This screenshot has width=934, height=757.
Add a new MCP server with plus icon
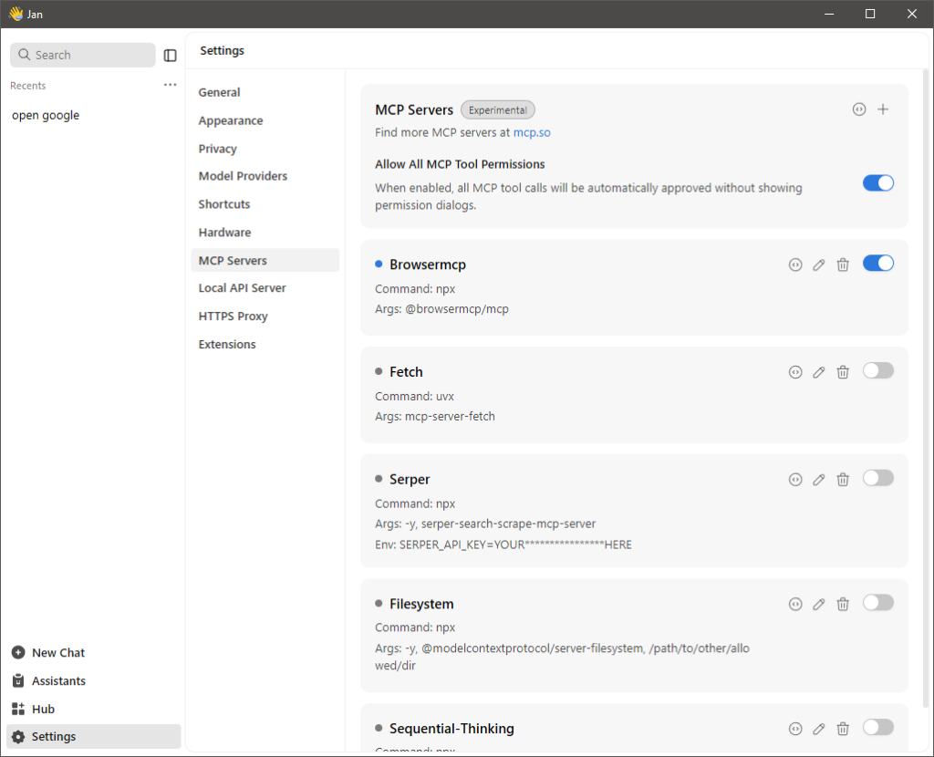tap(883, 109)
